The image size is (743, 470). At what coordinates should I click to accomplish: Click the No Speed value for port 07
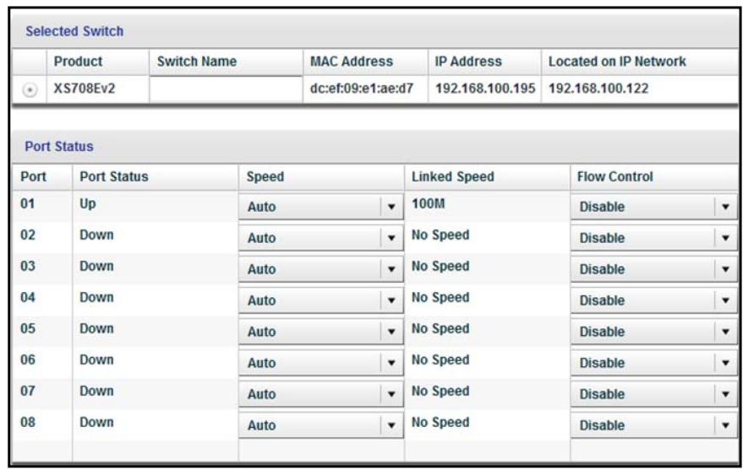coord(440,391)
